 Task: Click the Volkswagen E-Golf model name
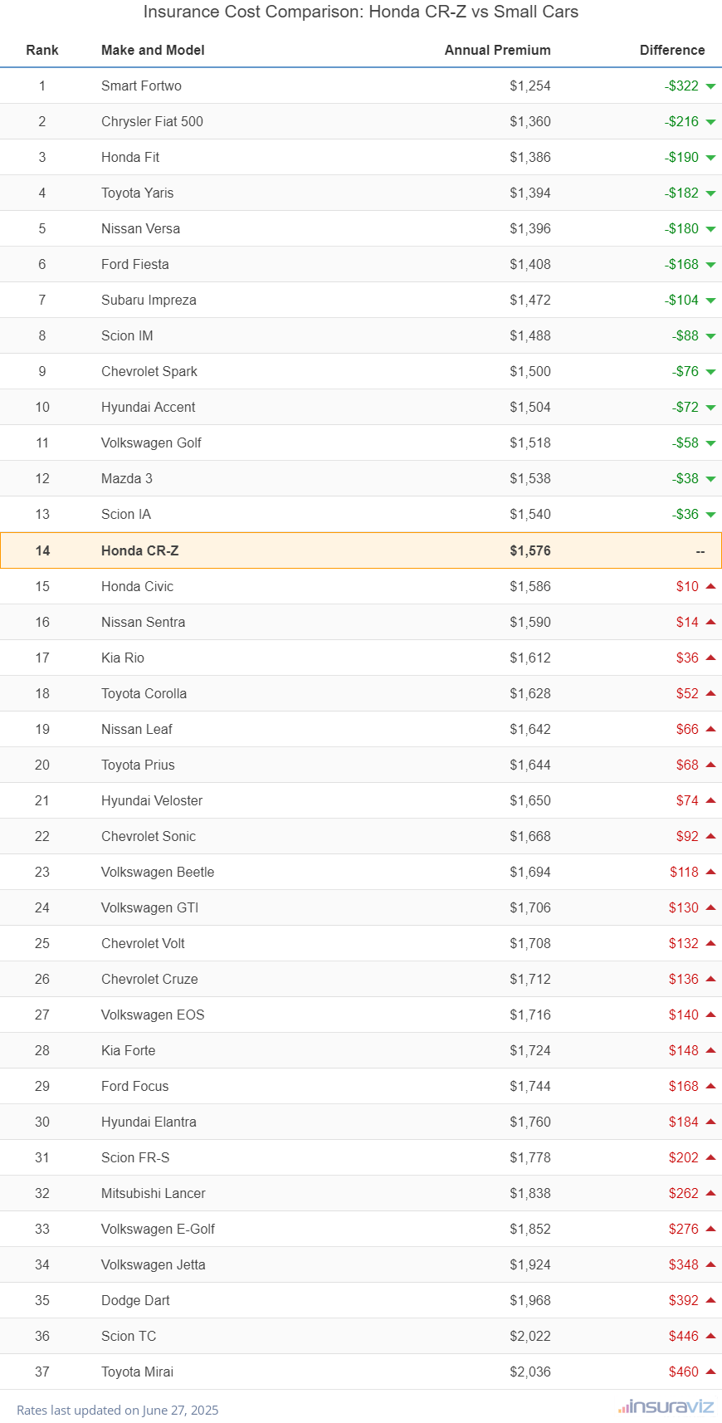pyautogui.click(x=158, y=1229)
